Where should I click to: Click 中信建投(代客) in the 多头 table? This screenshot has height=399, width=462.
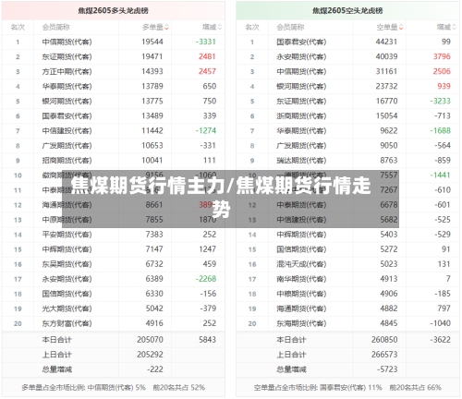tap(67, 131)
